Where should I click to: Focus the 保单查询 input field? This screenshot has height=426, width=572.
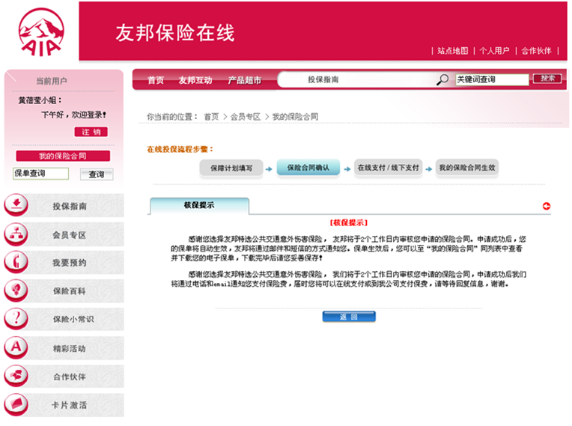pyautogui.click(x=41, y=174)
